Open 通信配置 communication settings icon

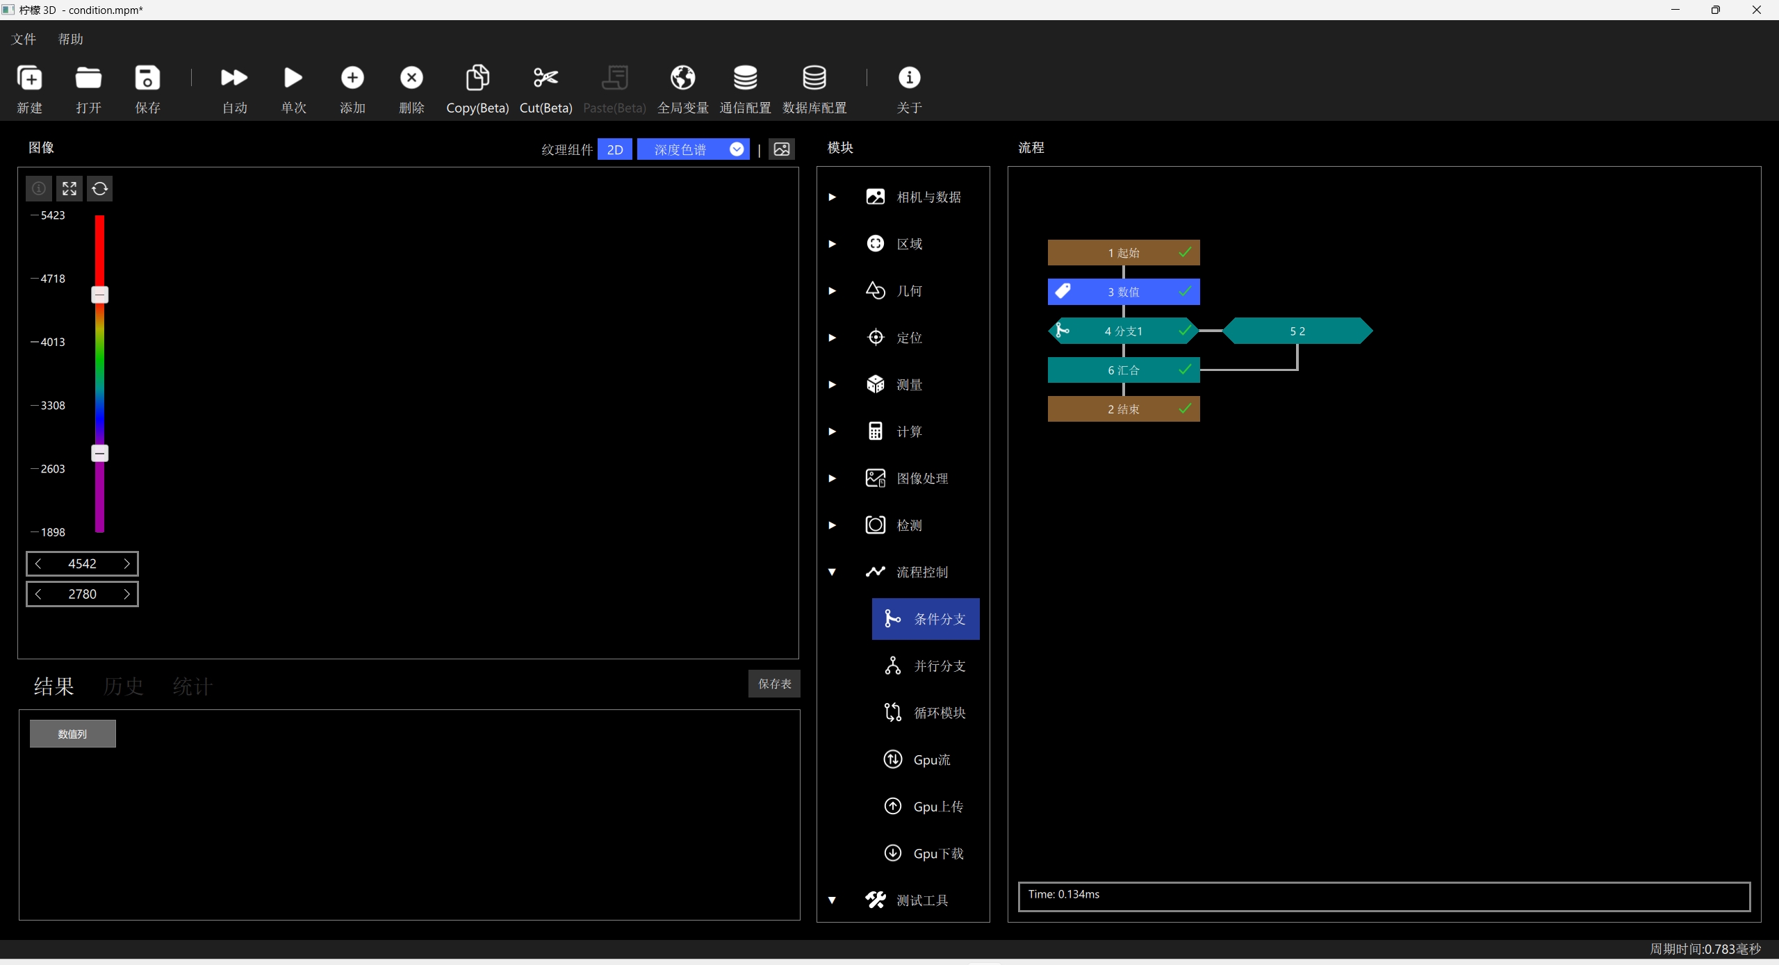745,78
